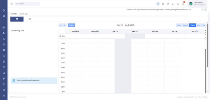This screenshot has width=210, height=100.
Task: Select the list view tab icon
Action: (x=30, y=19)
